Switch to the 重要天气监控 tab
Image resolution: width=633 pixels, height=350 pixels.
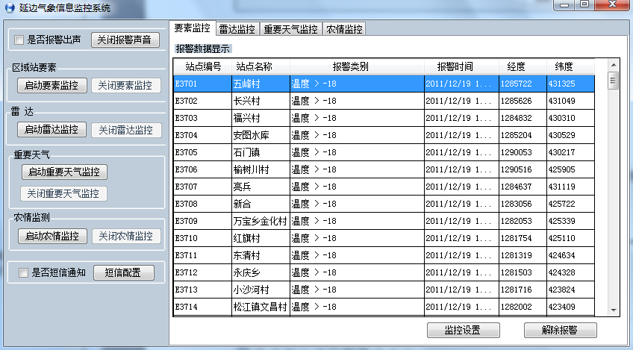[290, 29]
